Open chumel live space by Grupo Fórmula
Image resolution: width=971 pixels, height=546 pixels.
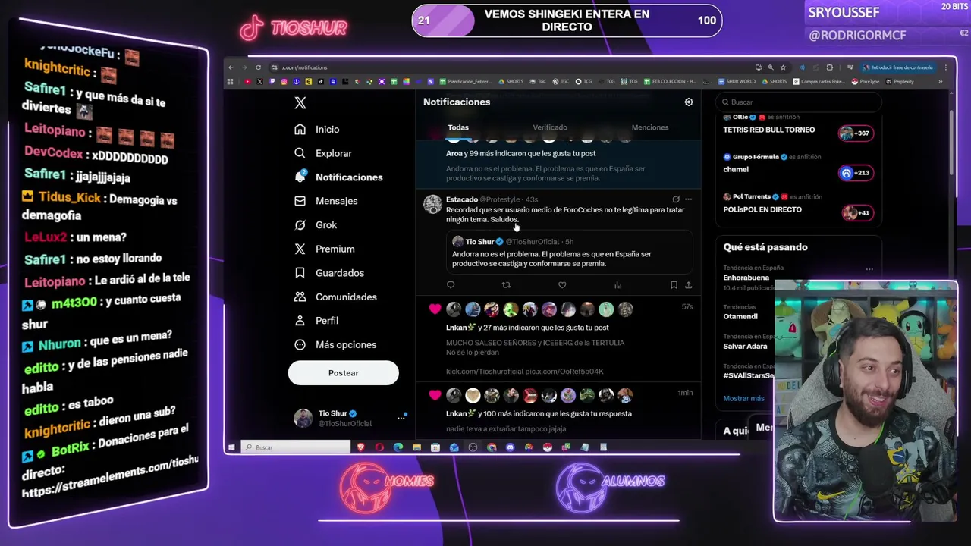(x=736, y=170)
